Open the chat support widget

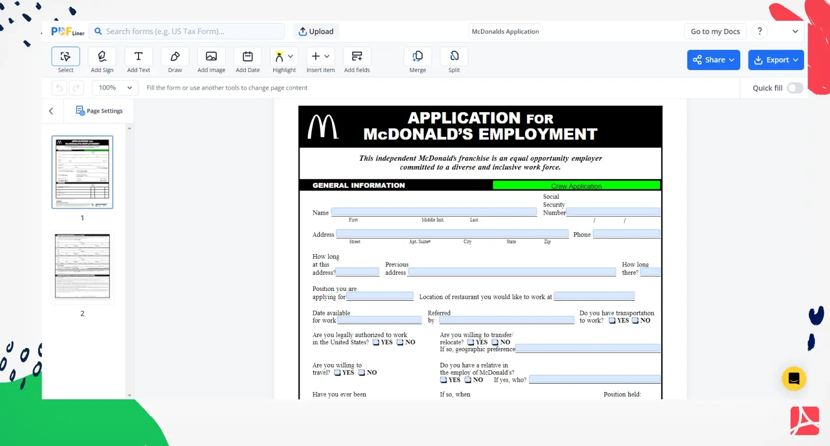(x=794, y=379)
